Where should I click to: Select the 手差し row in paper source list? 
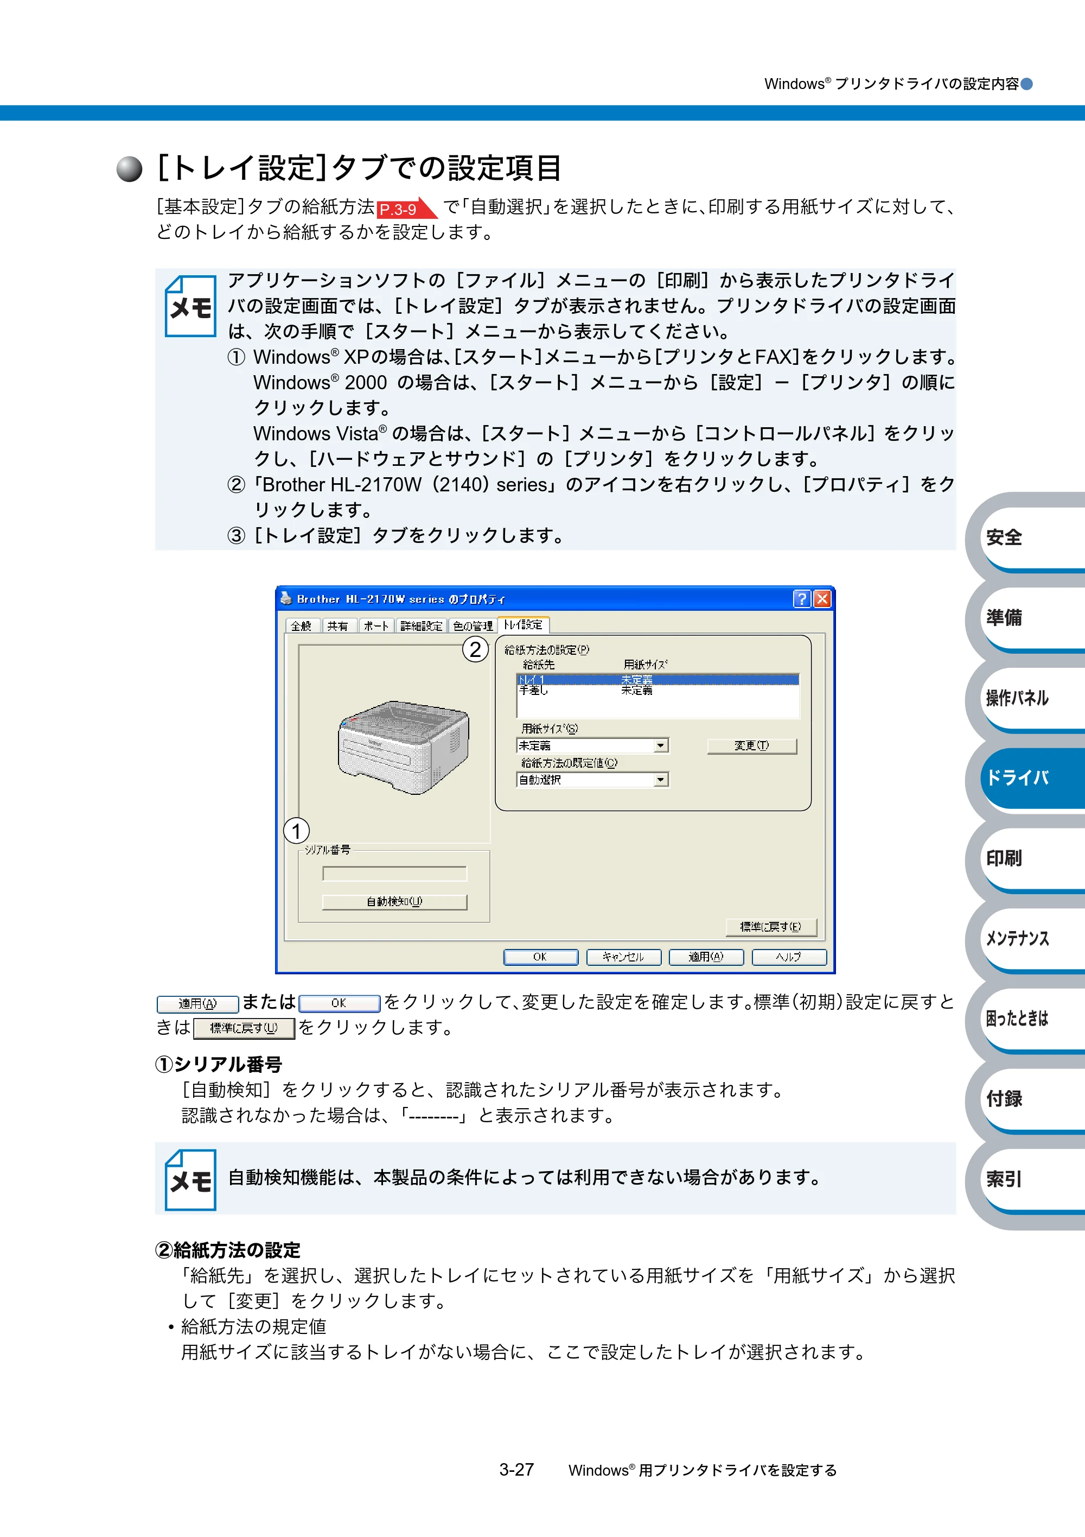[x=658, y=690]
